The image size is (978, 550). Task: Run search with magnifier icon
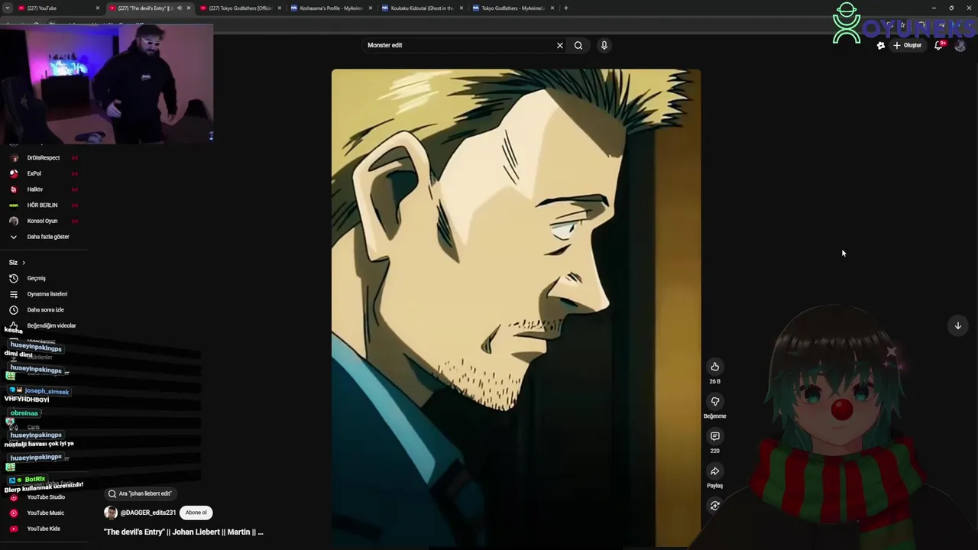(578, 45)
